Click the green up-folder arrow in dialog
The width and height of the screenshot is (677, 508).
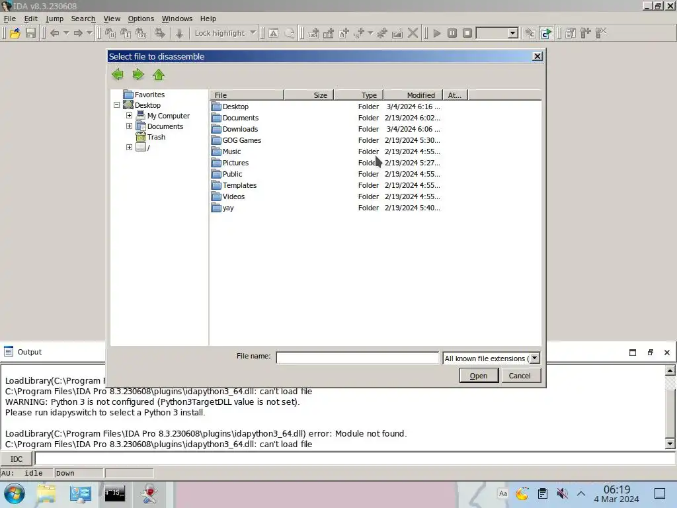[x=159, y=75]
